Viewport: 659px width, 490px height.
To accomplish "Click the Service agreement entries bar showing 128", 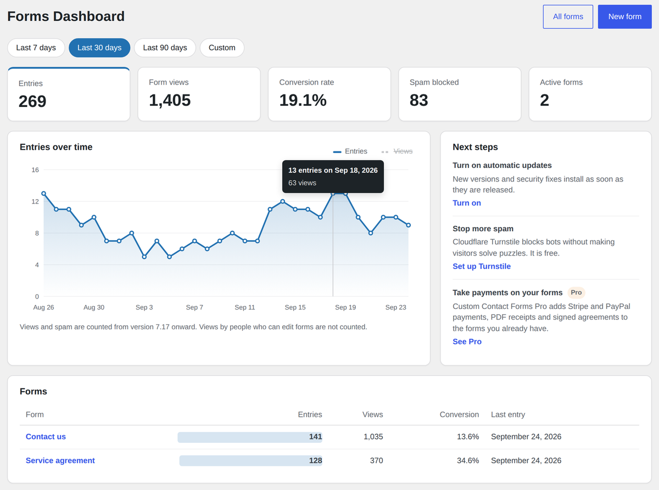I will 251,460.
